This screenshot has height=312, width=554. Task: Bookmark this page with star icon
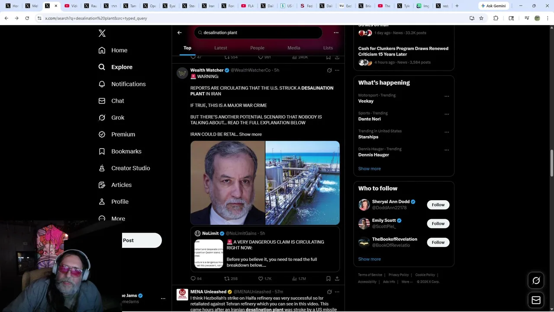tap(481, 18)
